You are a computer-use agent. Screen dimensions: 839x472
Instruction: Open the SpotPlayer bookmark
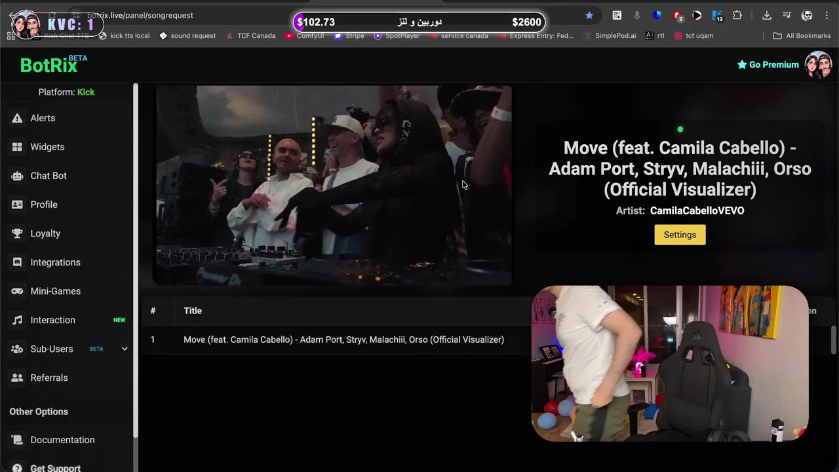397,35
